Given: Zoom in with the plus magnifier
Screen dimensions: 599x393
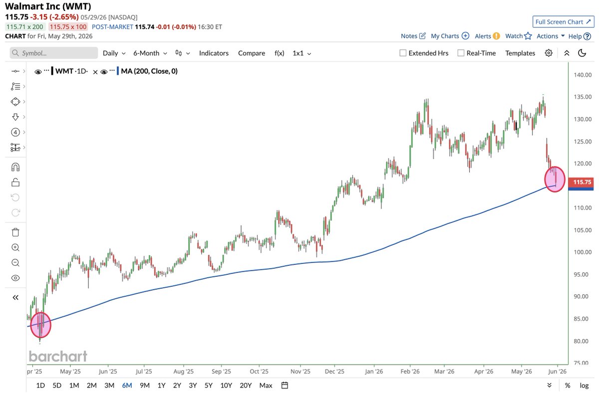Looking at the screenshot, I should click(15, 247).
